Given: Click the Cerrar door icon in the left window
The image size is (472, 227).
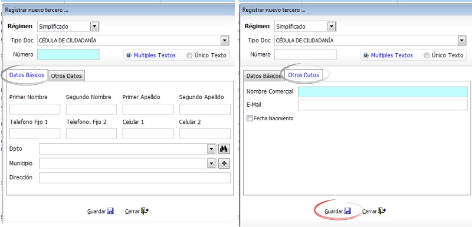Looking at the screenshot, I should click(x=145, y=211).
